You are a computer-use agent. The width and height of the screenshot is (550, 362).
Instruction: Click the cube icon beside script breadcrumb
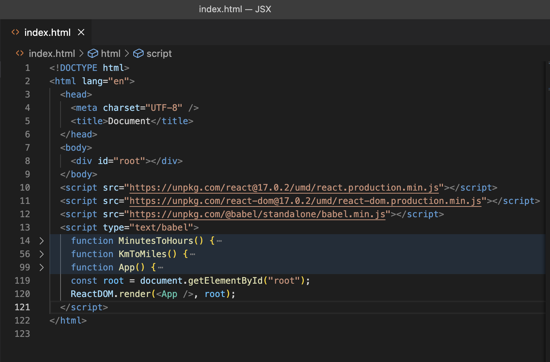point(138,54)
